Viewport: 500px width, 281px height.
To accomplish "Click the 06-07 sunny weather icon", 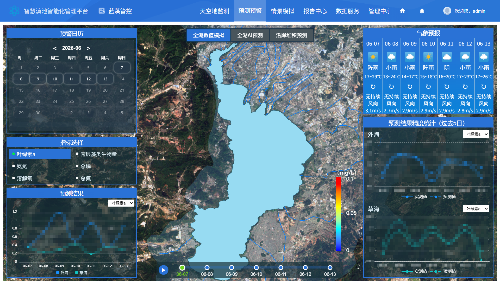I will click(x=373, y=57).
